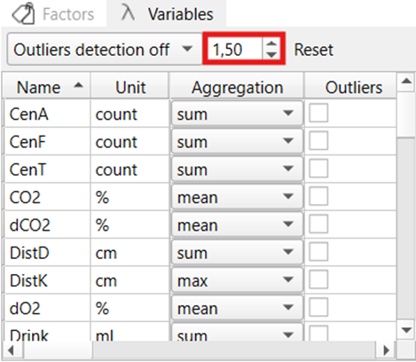Open aggregation dropdown for DistK
This screenshot has width=416, height=362.
pyautogui.click(x=237, y=280)
